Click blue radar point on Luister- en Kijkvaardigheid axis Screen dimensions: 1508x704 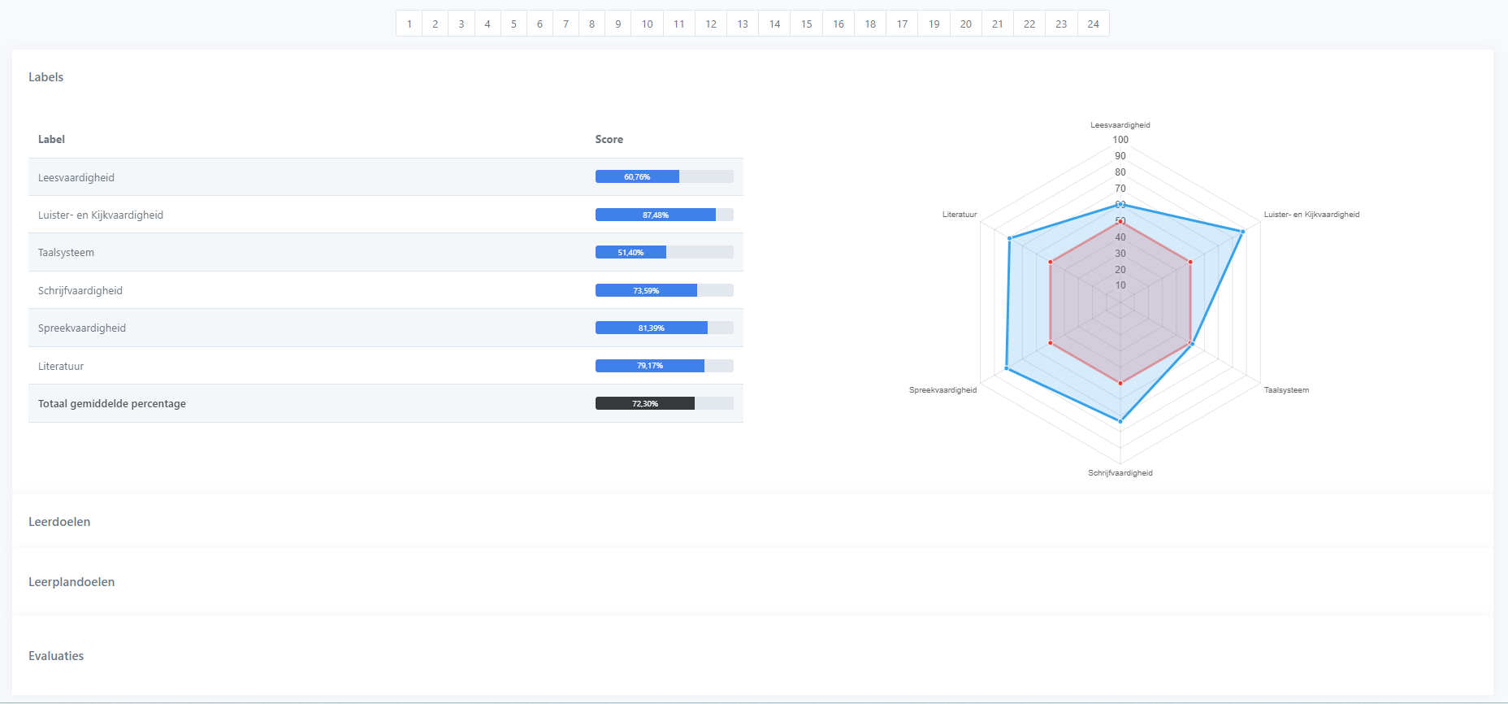[1242, 232]
